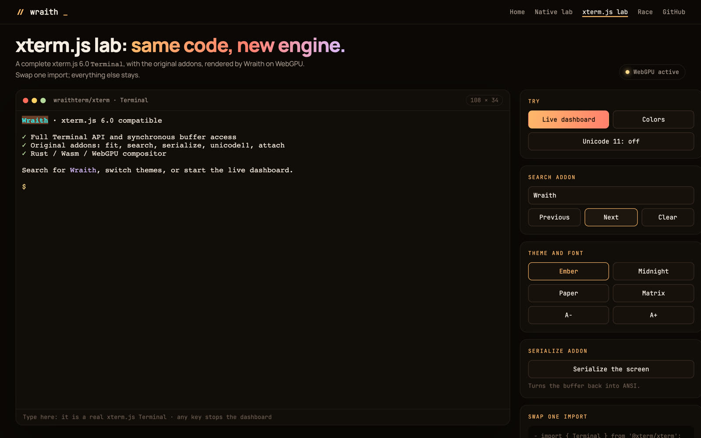
Task: Select the xterm.js lab nav tab
Action: click(x=605, y=12)
